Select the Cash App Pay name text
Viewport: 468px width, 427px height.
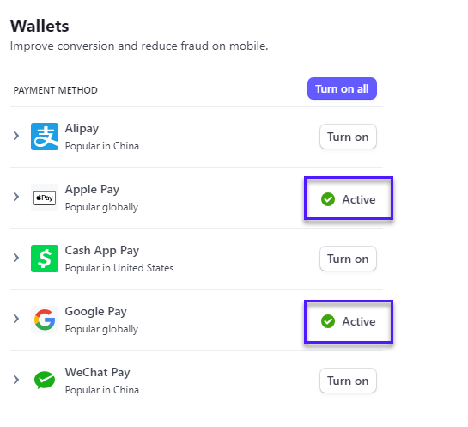pyautogui.click(x=102, y=251)
